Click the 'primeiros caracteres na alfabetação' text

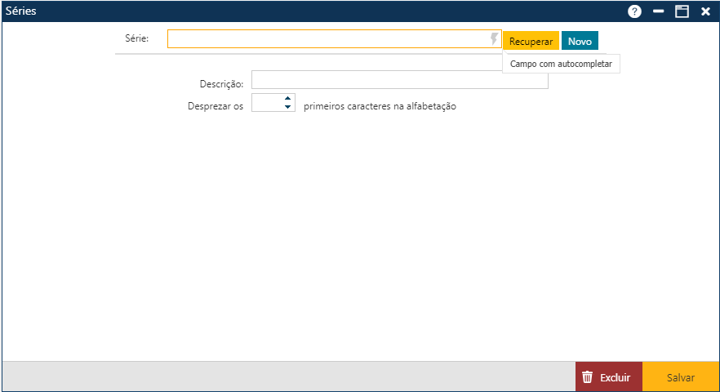point(380,106)
